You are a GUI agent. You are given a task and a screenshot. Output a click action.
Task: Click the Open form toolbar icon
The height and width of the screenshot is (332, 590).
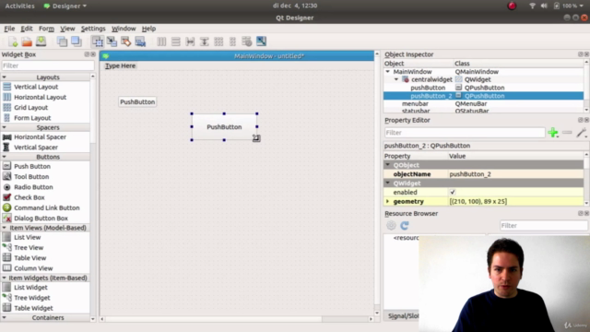(x=27, y=41)
